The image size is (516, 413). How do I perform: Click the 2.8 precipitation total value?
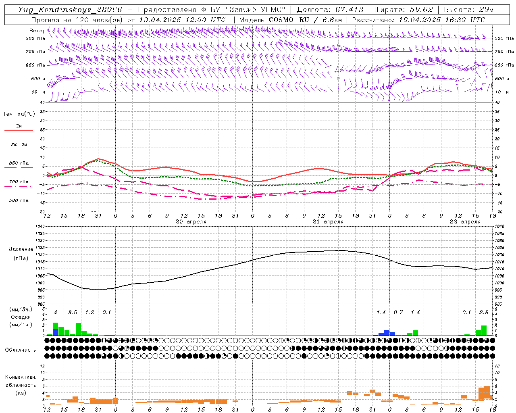point(484,313)
